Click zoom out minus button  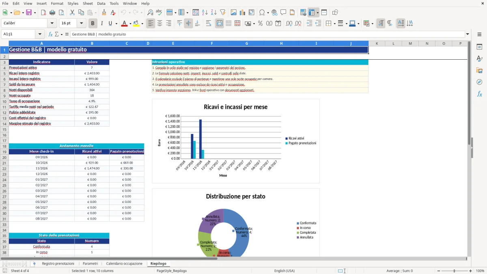[438, 271]
